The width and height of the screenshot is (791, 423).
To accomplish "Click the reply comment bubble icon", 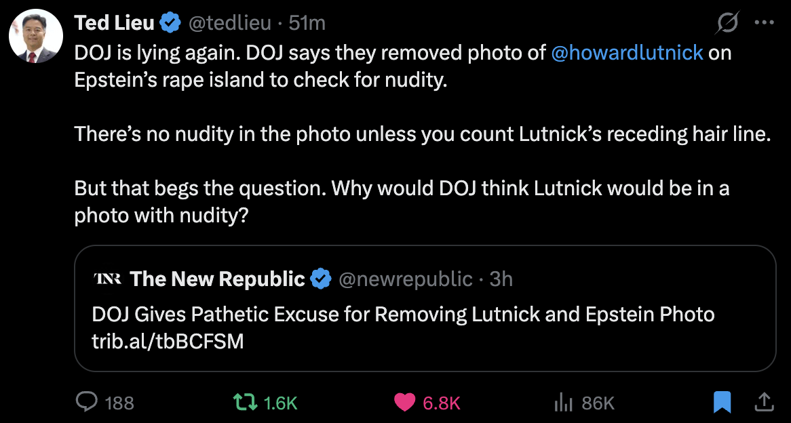I will tap(86, 403).
